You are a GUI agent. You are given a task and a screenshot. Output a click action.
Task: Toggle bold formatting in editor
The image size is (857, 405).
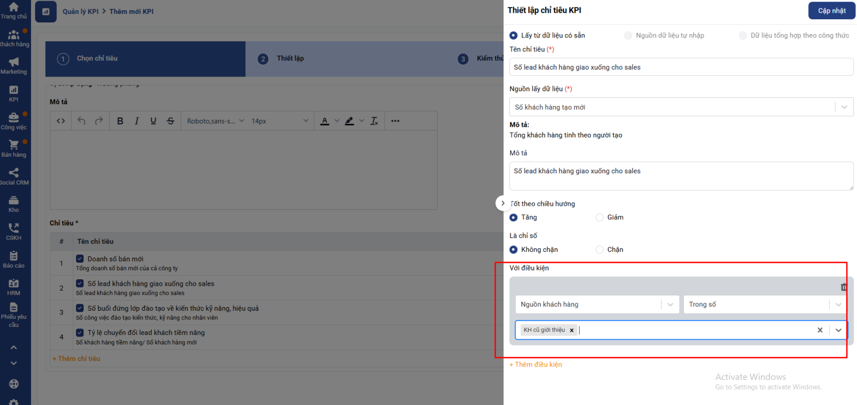pos(120,121)
